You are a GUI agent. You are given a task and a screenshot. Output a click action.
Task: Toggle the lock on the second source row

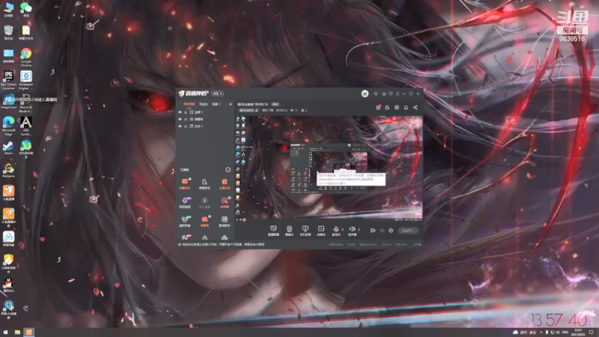tap(186, 119)
